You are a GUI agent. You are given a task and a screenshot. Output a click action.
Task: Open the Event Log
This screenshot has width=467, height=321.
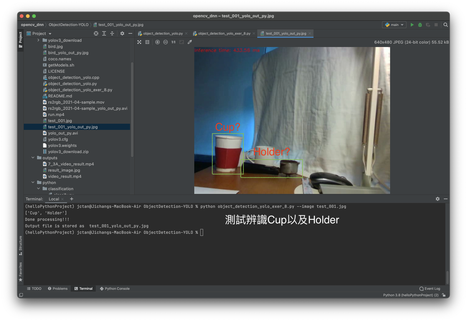pyautogui.click(x=430, y=289)
